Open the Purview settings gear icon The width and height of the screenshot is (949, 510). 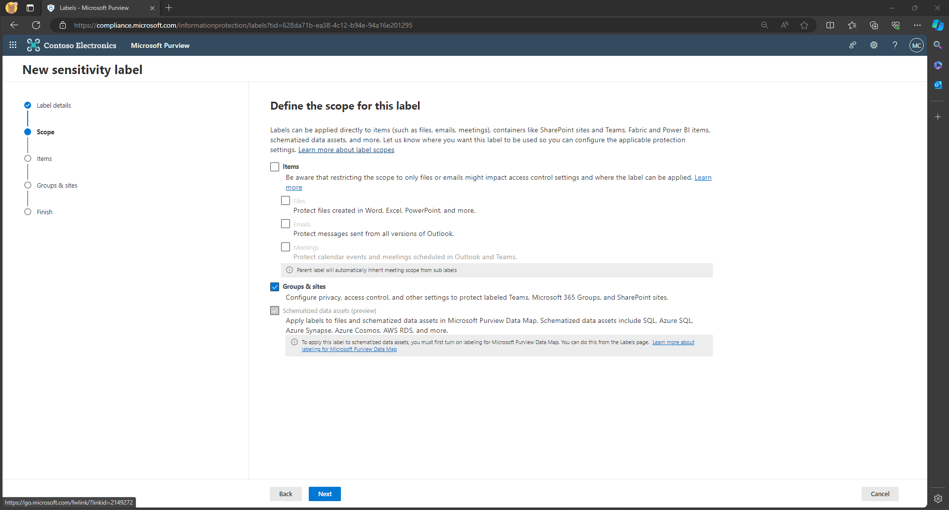(873, 45)
